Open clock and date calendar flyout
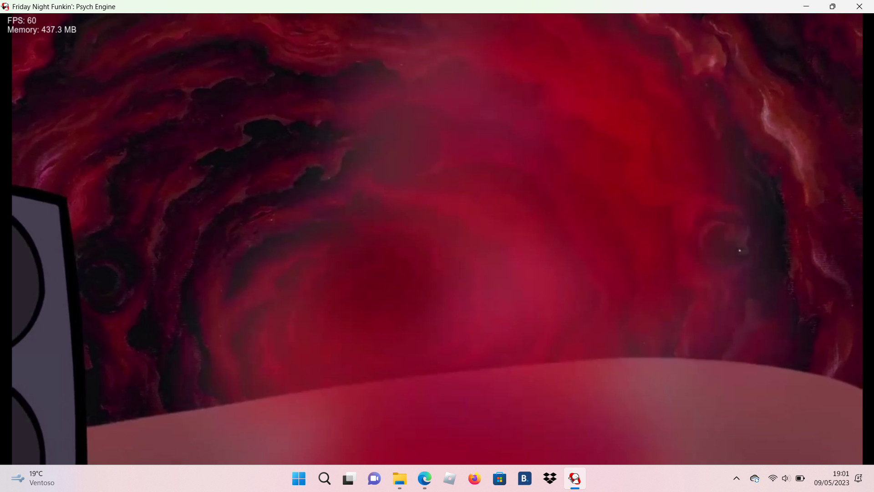The height and width of the screenshot is (492, 874). [x=831, y=478]
